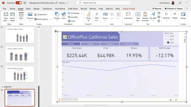The width and height of the screenshot is (191, 107).
Task: Click the Shapes gallery icon
Action: click(x=57, y=14)
